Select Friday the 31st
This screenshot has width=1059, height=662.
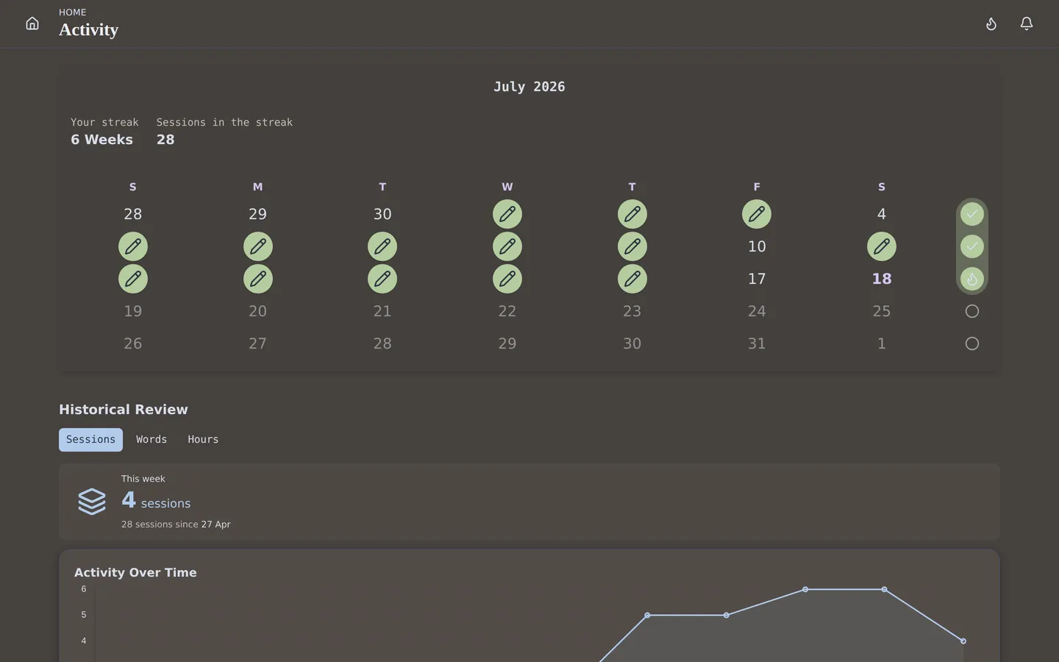[x=757, y=344]
